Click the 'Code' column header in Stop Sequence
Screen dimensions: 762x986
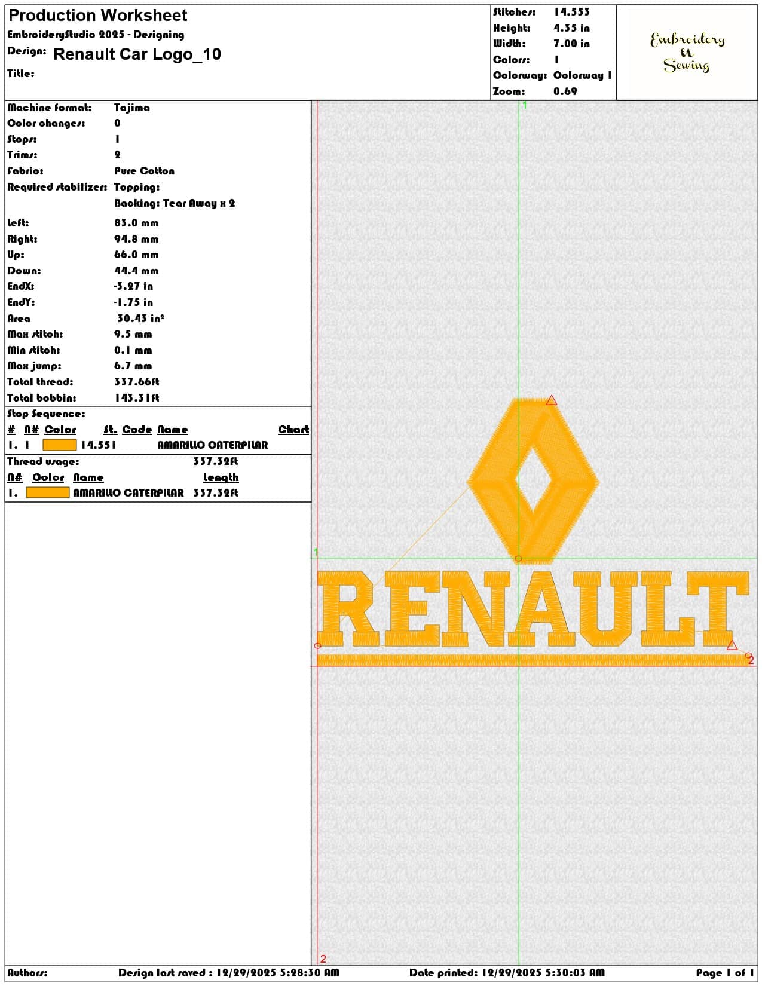pos(137,430)
